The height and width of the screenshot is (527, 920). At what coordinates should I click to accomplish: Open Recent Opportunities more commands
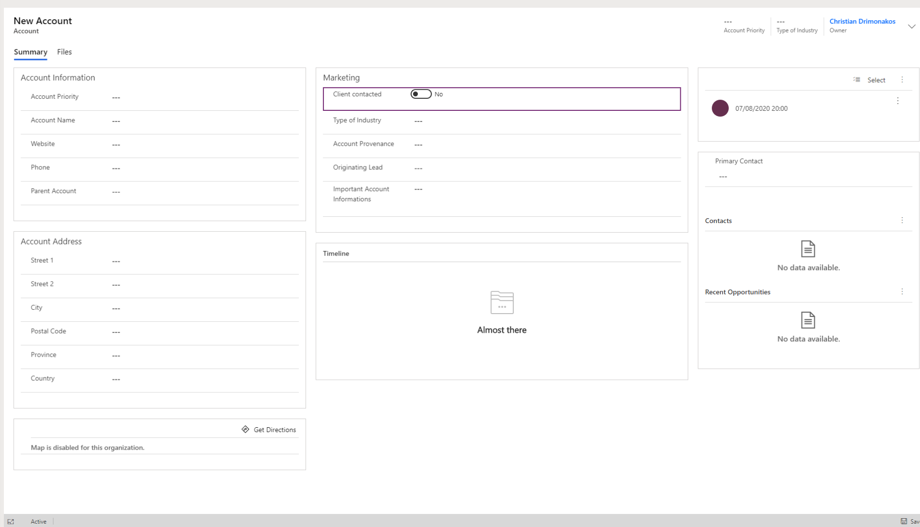[x=902, y=291]
